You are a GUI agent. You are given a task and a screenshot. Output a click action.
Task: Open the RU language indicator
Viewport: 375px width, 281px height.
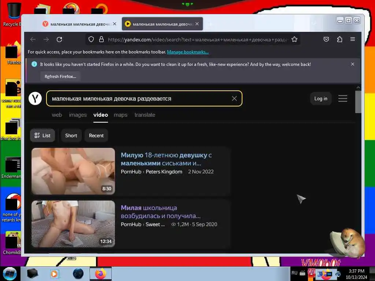click(294, 273)
